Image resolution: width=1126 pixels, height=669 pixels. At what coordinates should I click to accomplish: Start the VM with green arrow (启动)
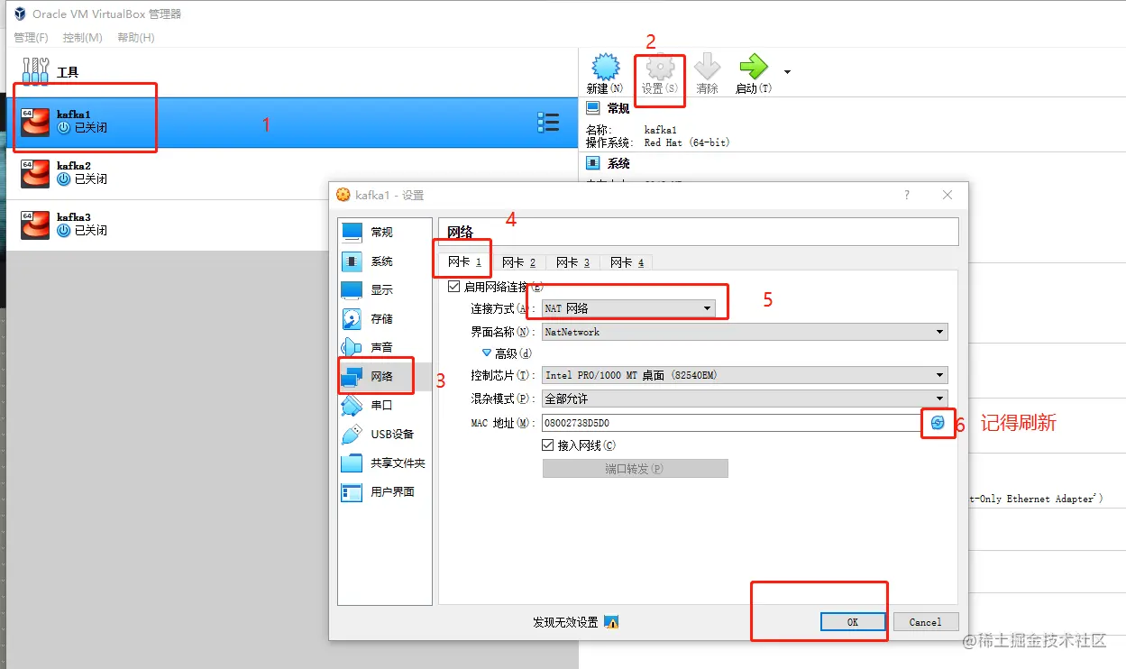point(753,67)
